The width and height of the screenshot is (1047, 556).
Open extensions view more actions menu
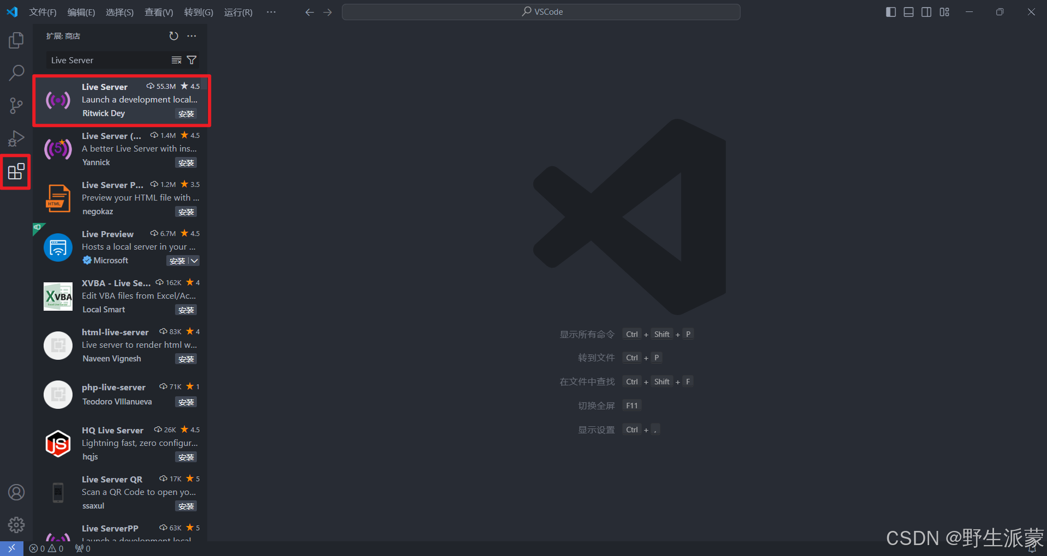coord(191,36)
